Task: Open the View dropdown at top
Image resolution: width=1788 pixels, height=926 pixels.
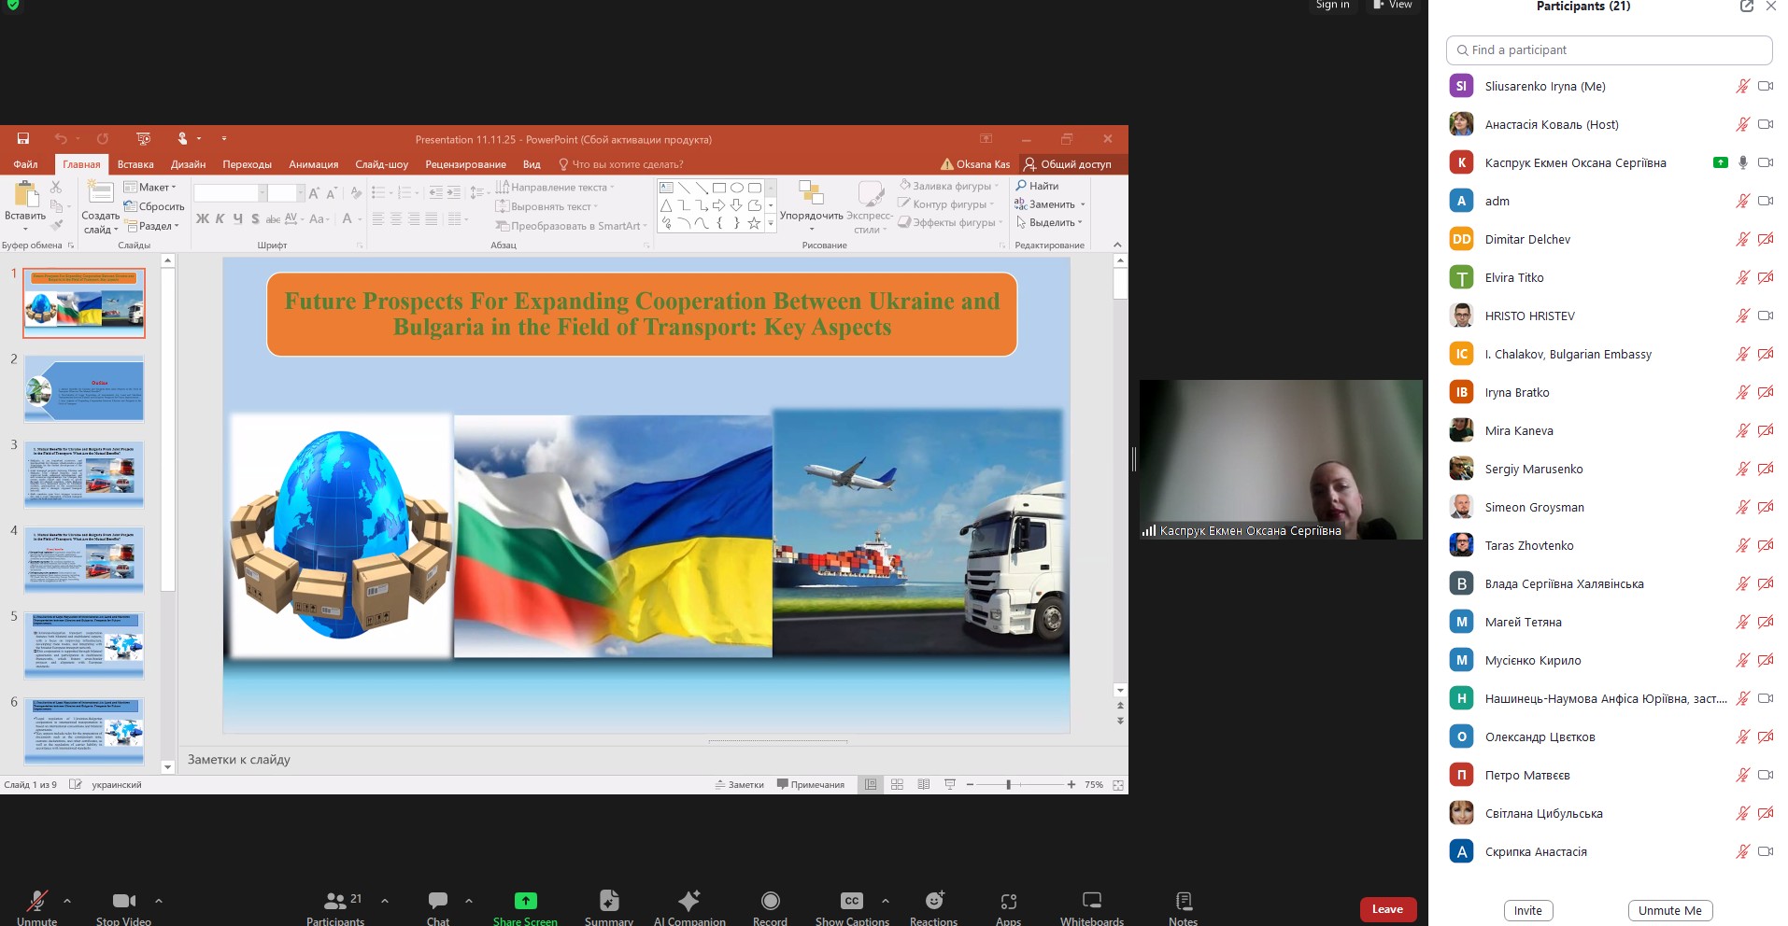Action: click(x=1392, y=6)
